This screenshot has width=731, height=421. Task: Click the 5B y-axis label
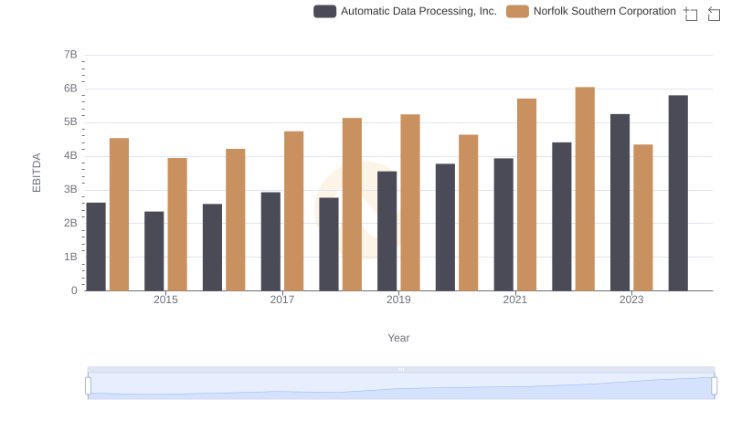tap(71, 122)
